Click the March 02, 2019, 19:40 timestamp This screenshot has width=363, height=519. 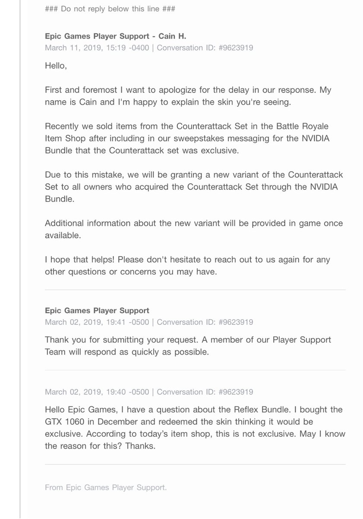click(x=97, y=392)
